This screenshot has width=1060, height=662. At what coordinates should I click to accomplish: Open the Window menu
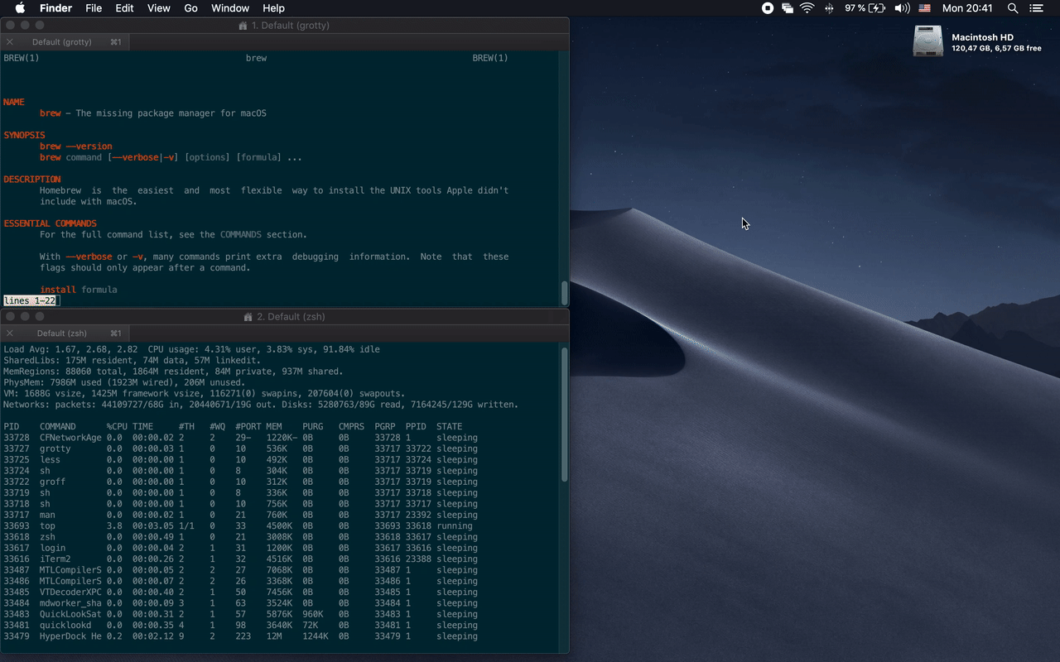(230, 8)
